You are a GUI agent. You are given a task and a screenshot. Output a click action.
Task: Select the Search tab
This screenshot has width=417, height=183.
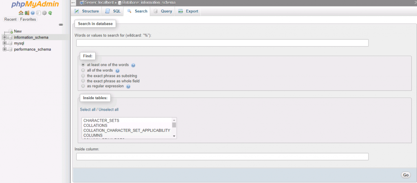coord(137,11)
